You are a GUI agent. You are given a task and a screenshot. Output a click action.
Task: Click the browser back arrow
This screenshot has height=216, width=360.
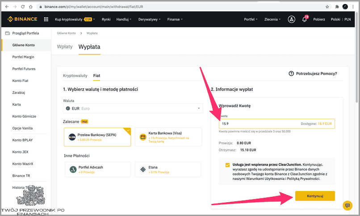pos(7,7)
